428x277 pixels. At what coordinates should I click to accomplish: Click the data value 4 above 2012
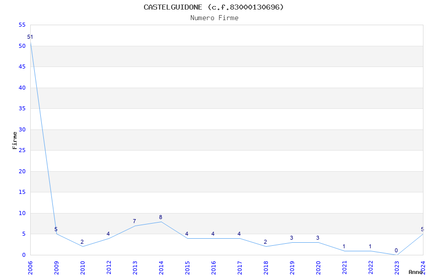pyautogui.click(x=108, y=234)
